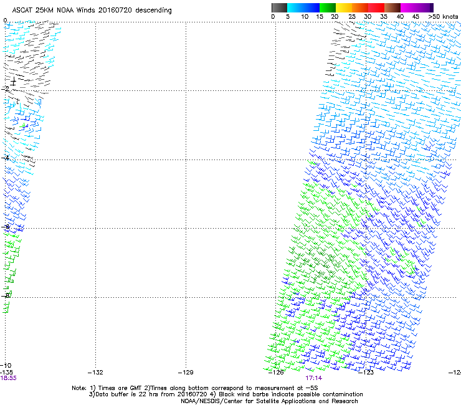Image resolution: width=461 pixels, height=405 pixels.
Task: Click the note 'Data buffer is 22 hrs'
Action: [x=127, y=394]
